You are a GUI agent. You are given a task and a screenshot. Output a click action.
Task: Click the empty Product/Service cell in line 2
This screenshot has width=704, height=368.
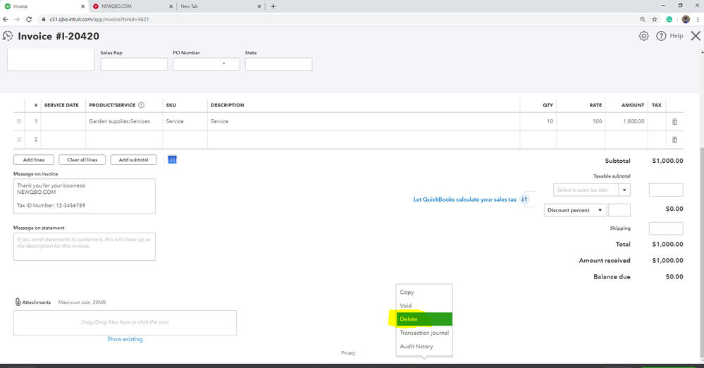tap(123, 140)
